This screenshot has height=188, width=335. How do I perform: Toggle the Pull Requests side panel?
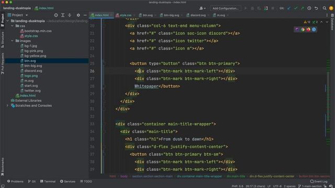[3, 64]
